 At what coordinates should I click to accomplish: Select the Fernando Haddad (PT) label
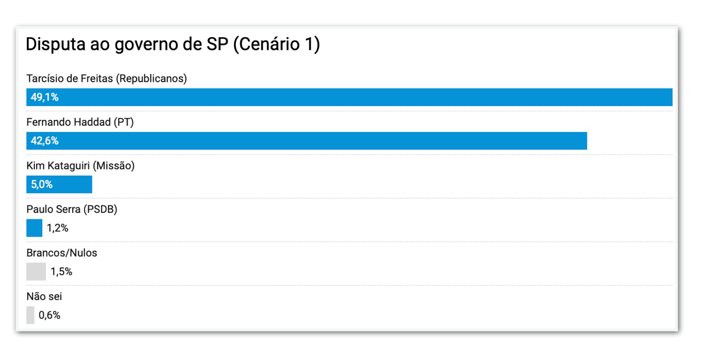click(80, 122)
